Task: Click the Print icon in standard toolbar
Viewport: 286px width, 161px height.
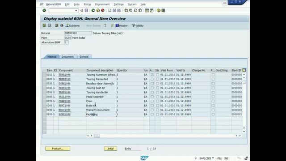Action: 109,11
